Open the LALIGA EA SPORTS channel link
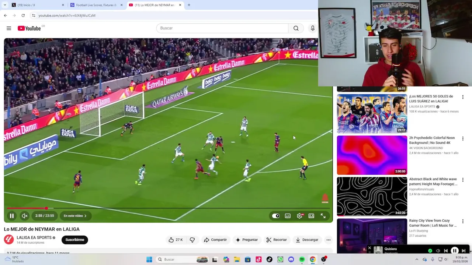 coord(34,238)
